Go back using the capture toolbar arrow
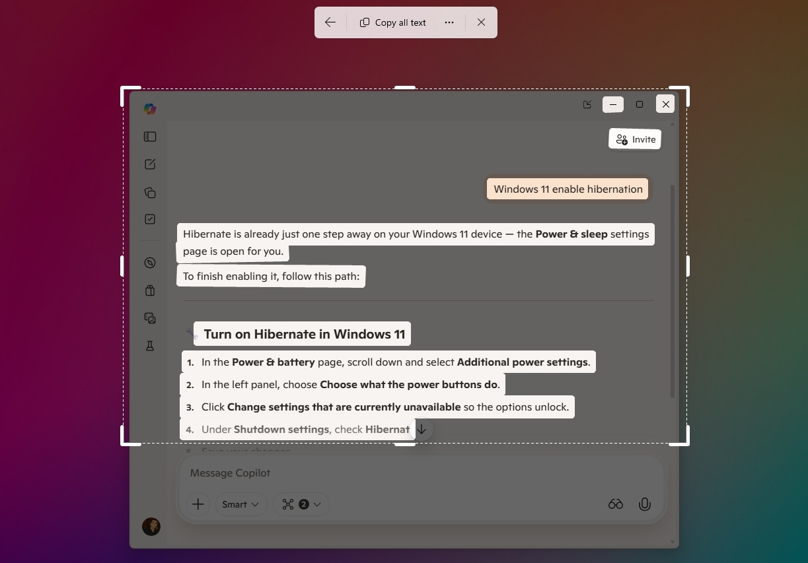The image size is (808, 563). [x=330, y=22]
